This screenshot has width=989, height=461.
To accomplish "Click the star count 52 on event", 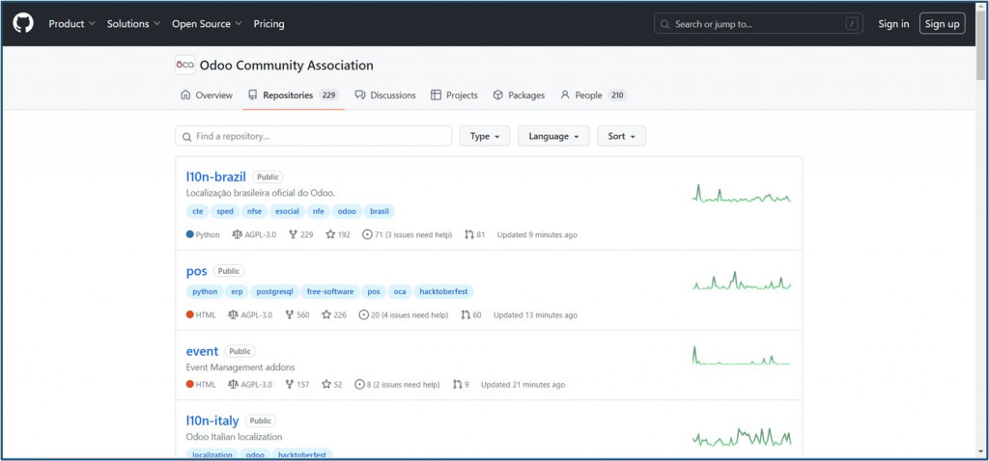I will click(332, 384).
